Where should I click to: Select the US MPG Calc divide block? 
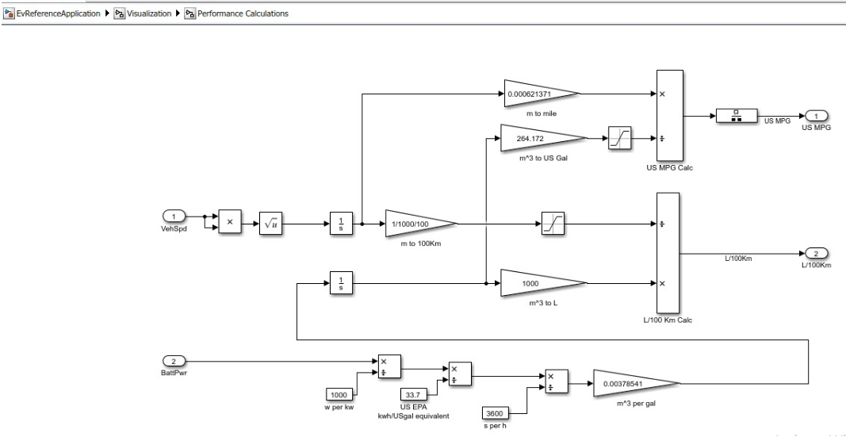coord(669,116)
